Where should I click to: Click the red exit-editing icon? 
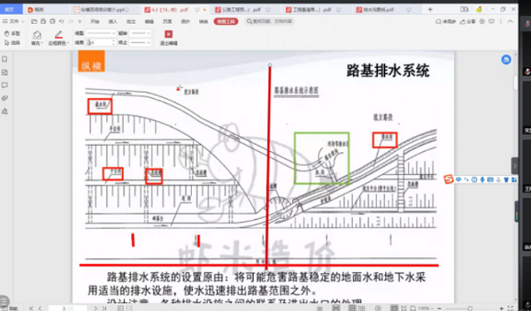pyautogui.click(x=169, y=34)
